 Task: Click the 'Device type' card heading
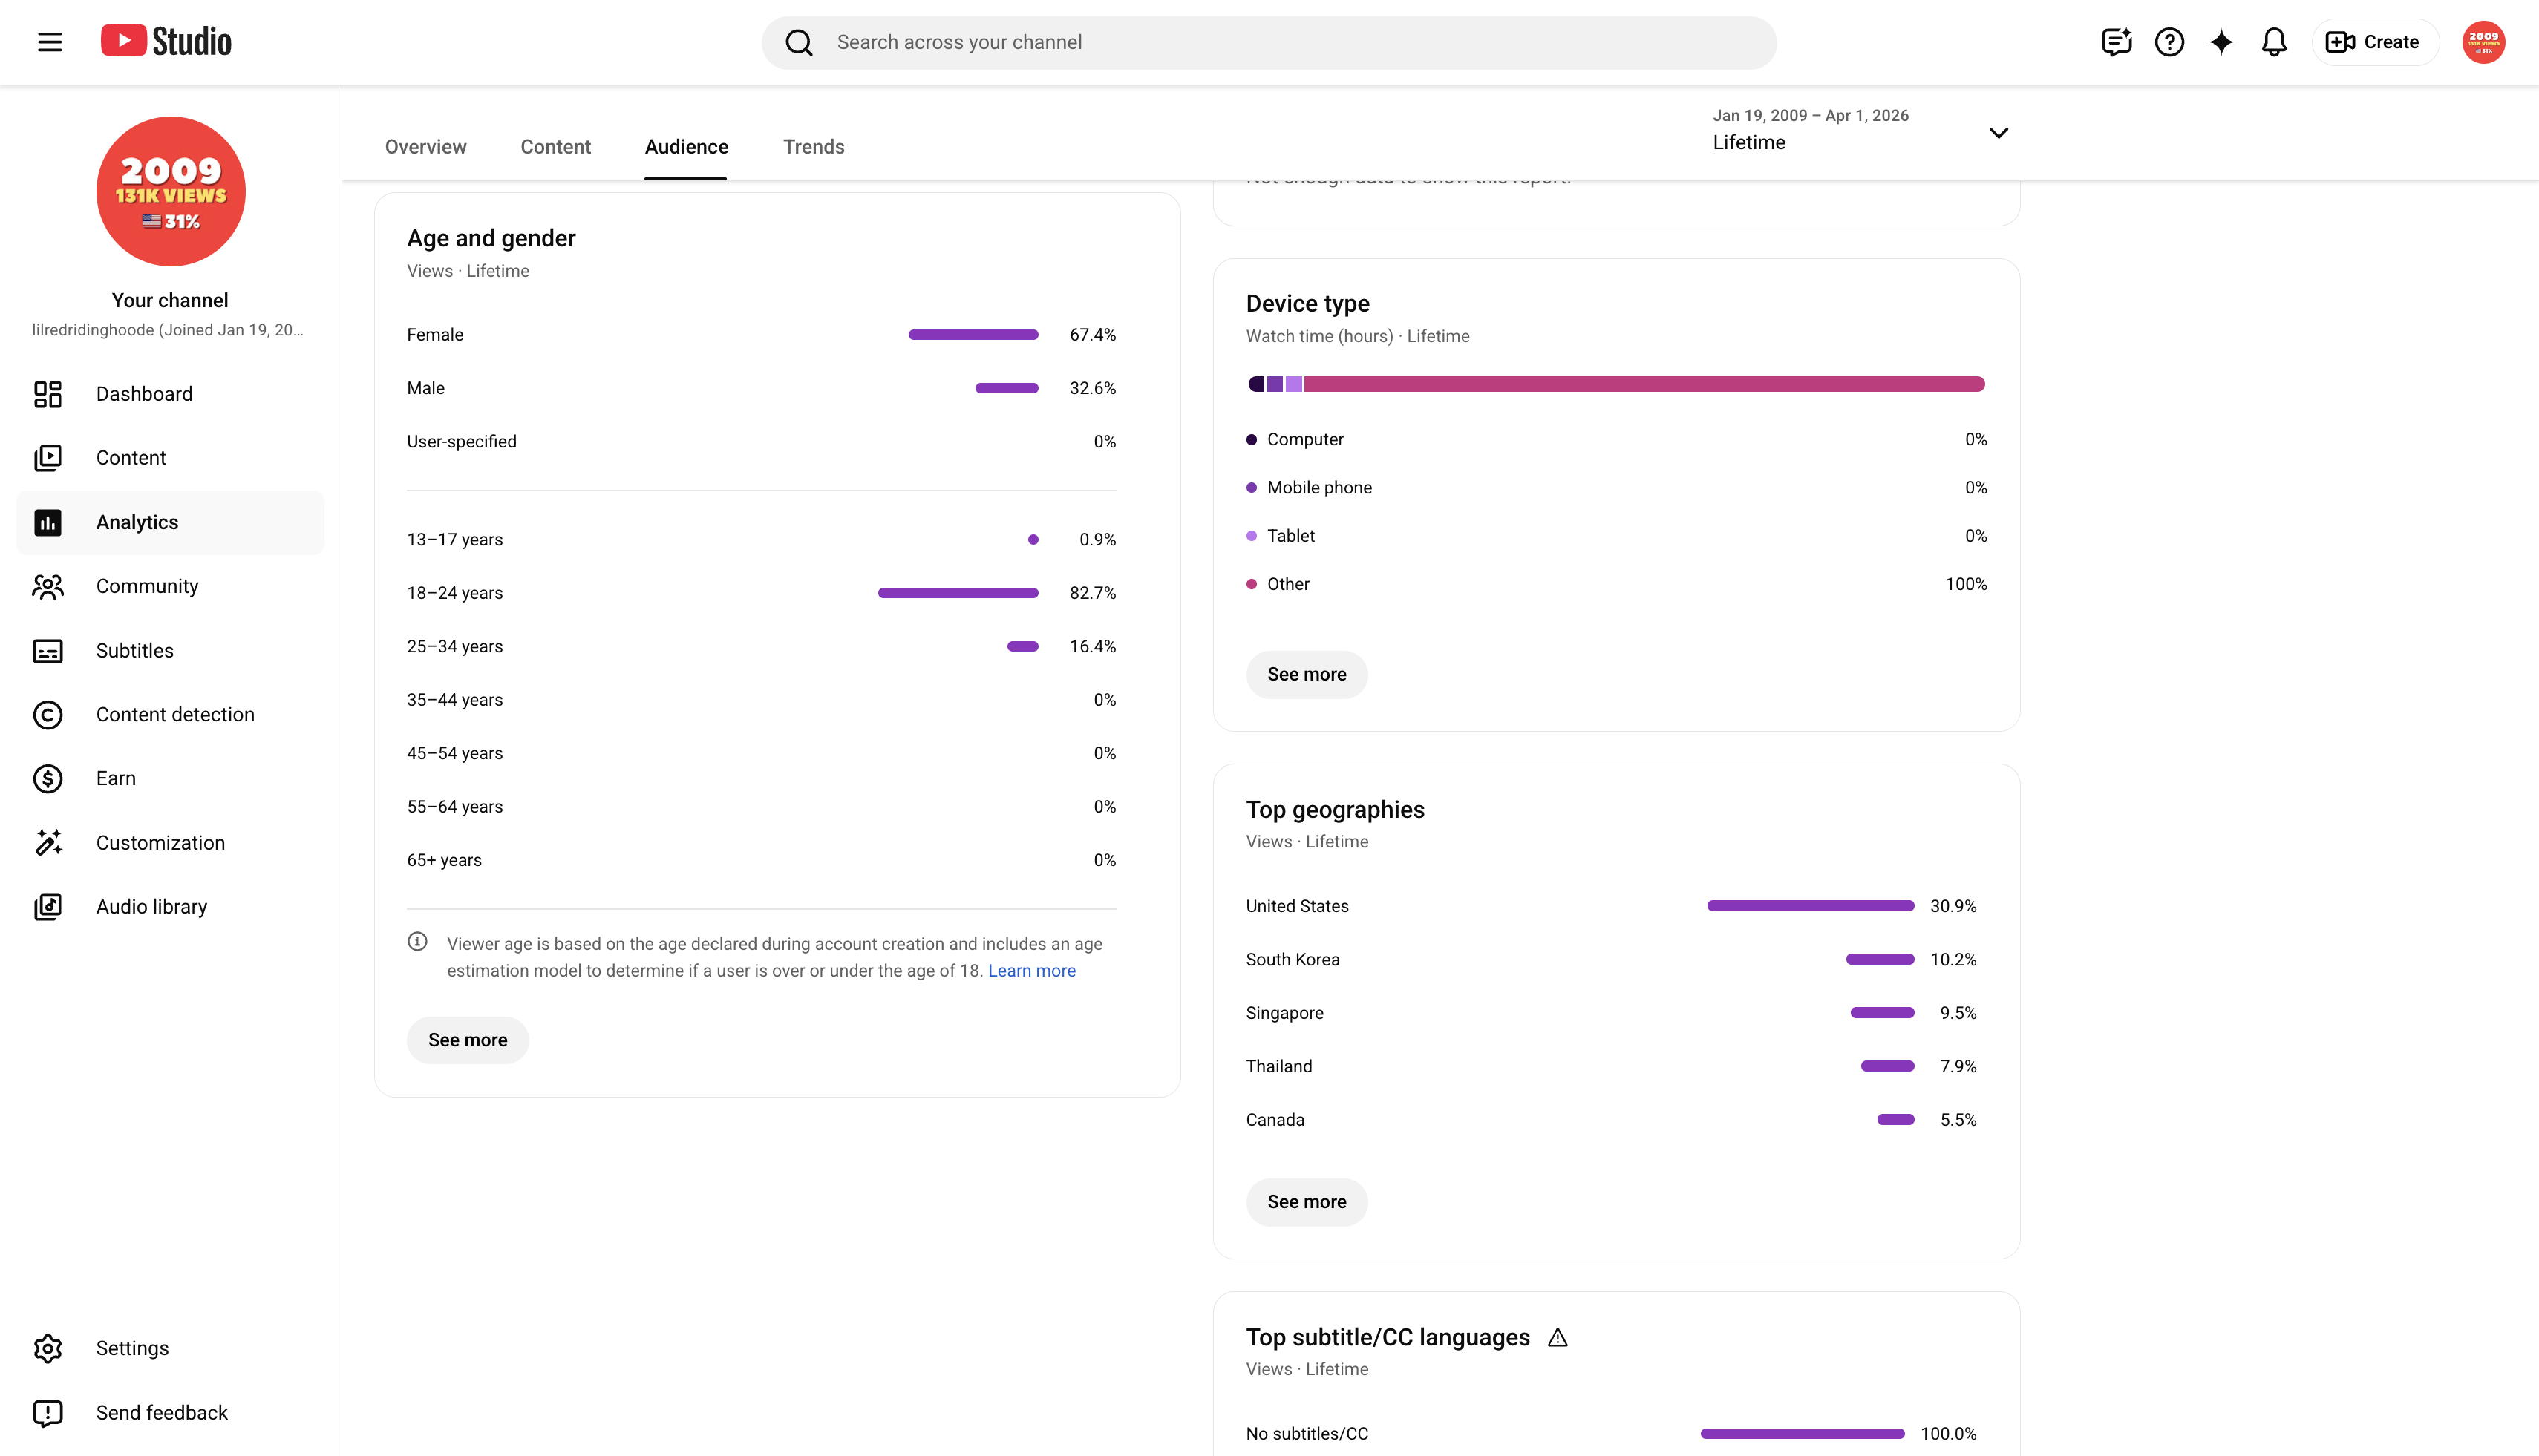coord(1307,304)
